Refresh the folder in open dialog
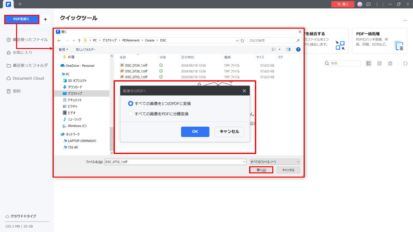Viewport: 413px width, 232px height. (243, 41)
